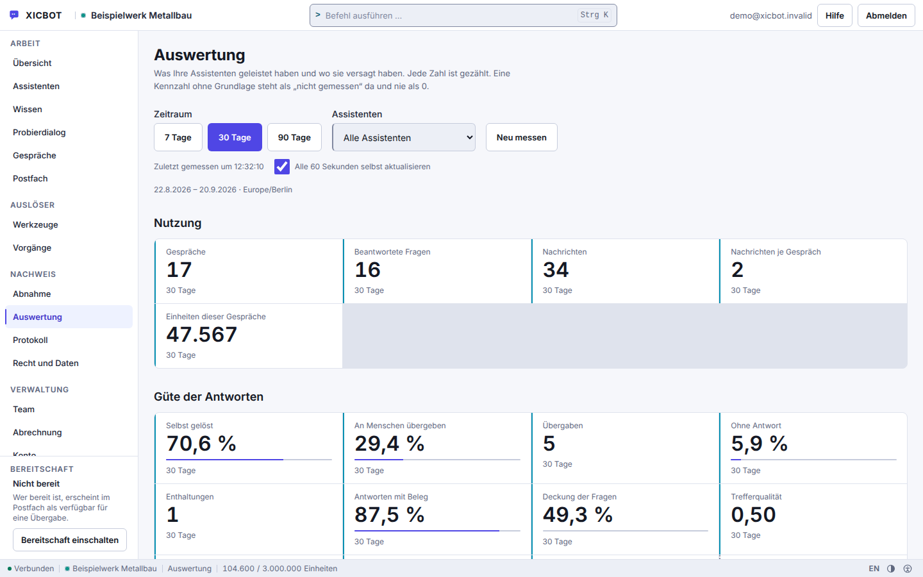Click the demo@xicbot.invalid account text
Viewport: 923px width, 577px height.
pos(770,15)
